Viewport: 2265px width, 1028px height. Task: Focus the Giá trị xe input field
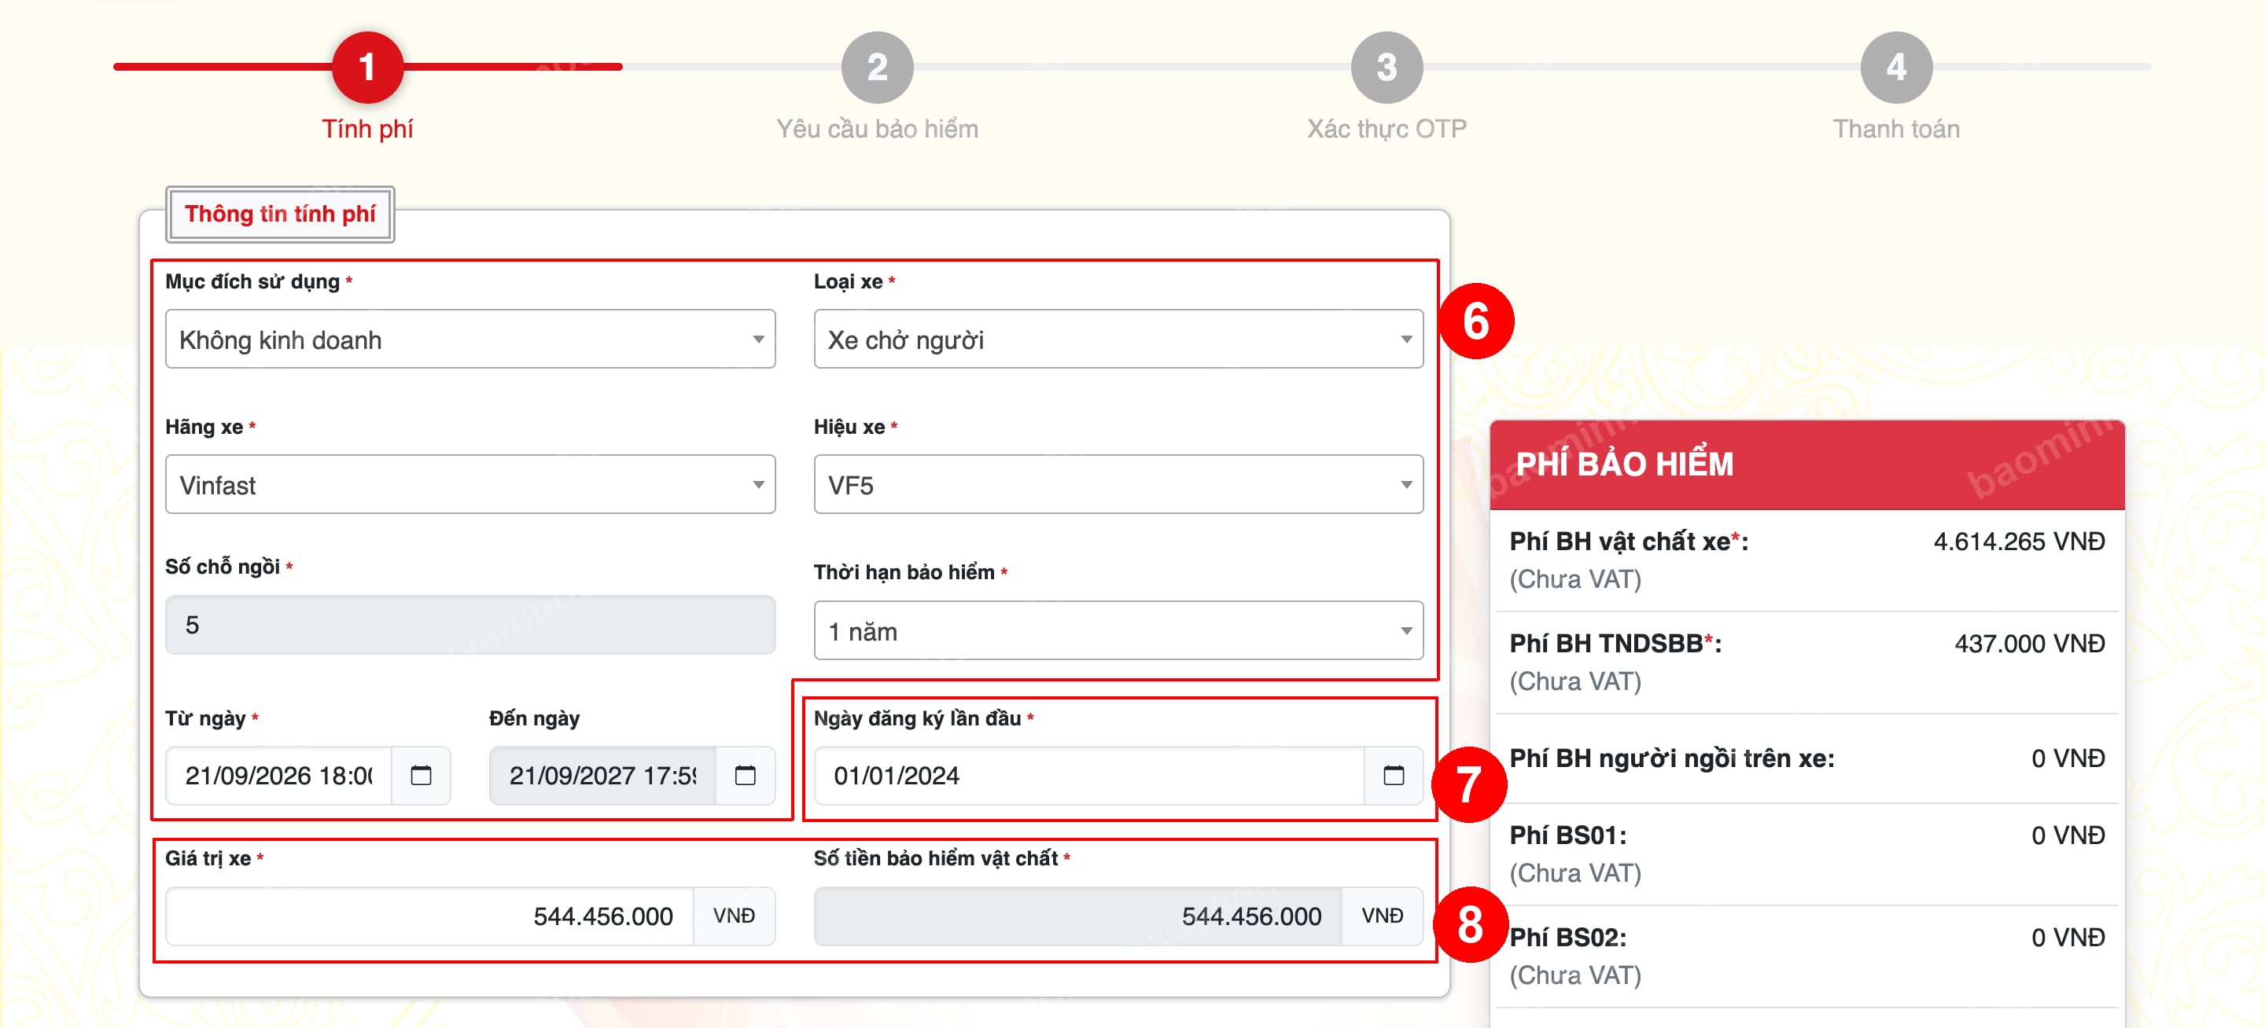click(429, 916)
